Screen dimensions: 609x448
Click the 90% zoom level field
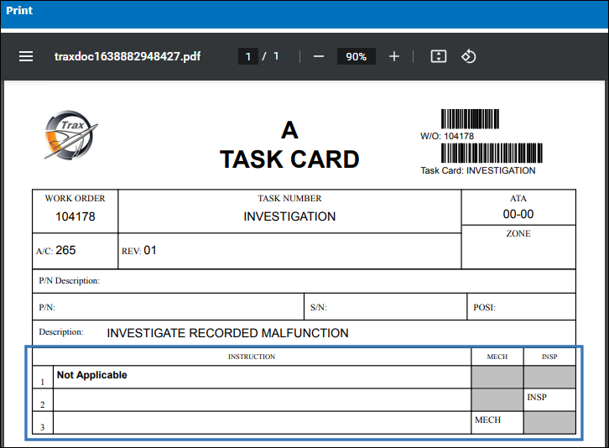click(x=357, y=57)
